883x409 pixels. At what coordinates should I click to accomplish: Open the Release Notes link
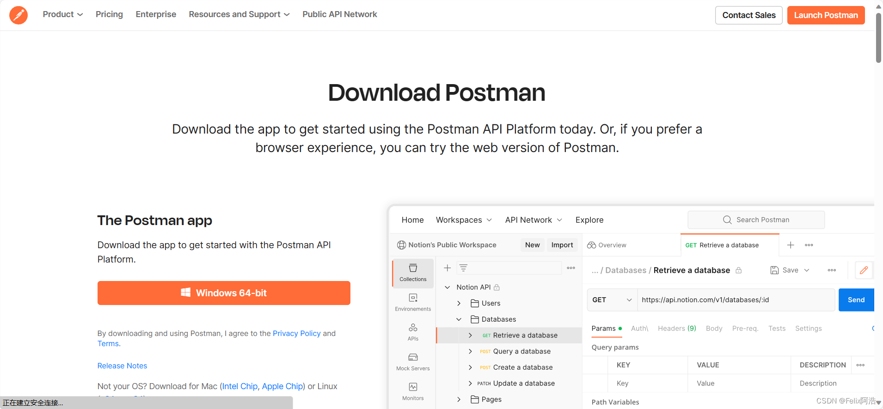click(122, 366)
